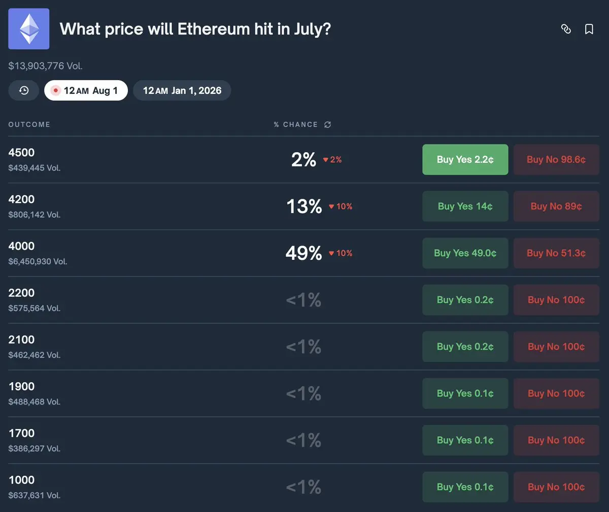Copy the market link icon
The height and width of the screenshot is (512, 609).
[566, 29]
